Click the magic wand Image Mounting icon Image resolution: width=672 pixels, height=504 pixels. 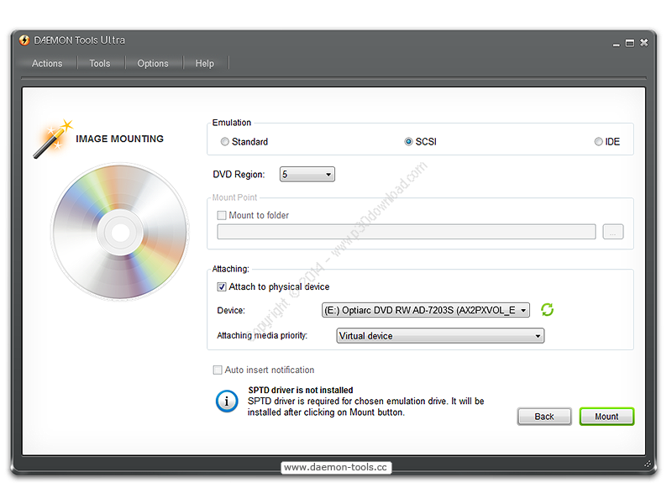[x=53, y=139]
